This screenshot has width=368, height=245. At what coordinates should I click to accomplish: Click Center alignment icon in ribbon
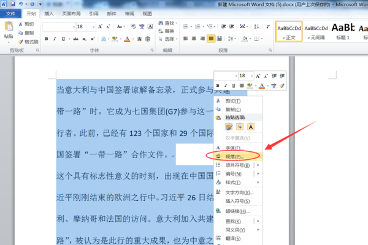(x=194, y=39)
